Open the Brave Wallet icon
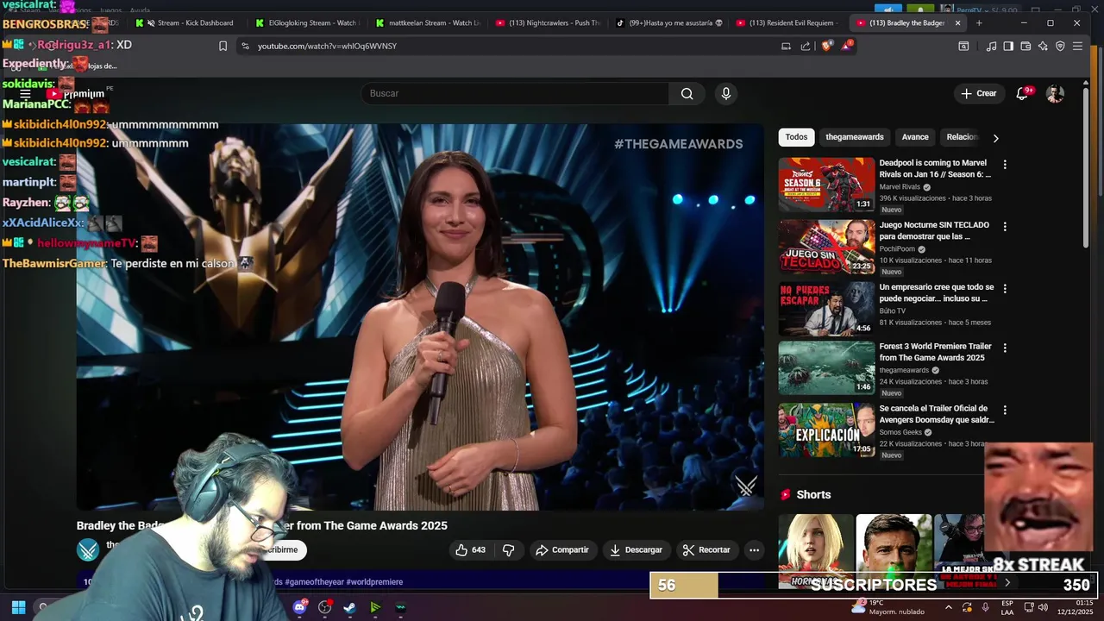The width and height of the screenshot is (1104, 621). 1026,46
